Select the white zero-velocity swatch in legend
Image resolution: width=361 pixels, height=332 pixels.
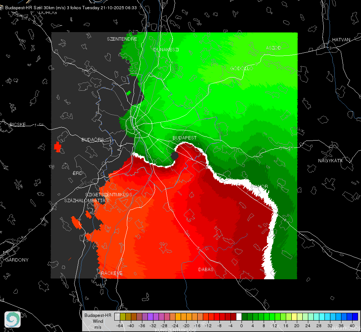click(239, 317)
